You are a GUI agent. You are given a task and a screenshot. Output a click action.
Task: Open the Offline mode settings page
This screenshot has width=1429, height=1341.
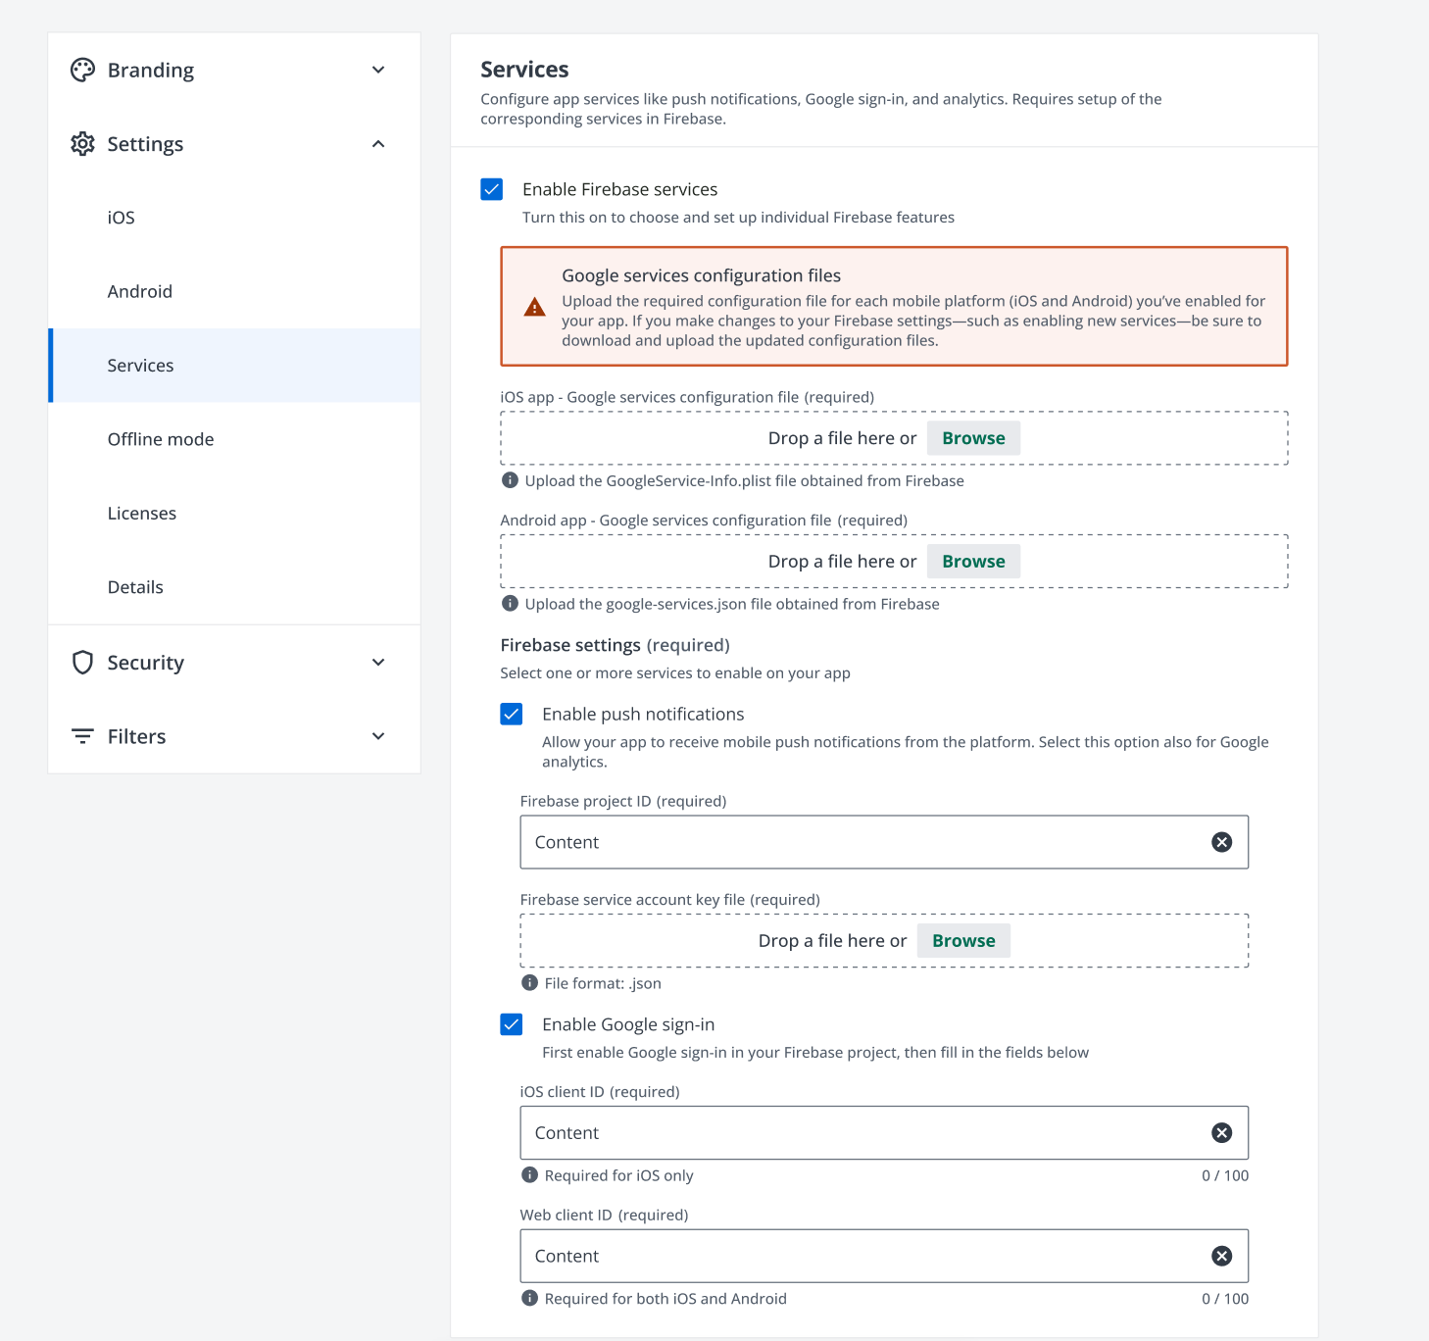161,439
